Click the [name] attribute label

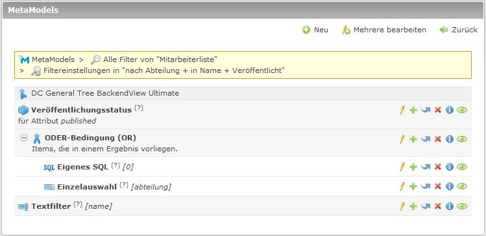tap(99, 206)
